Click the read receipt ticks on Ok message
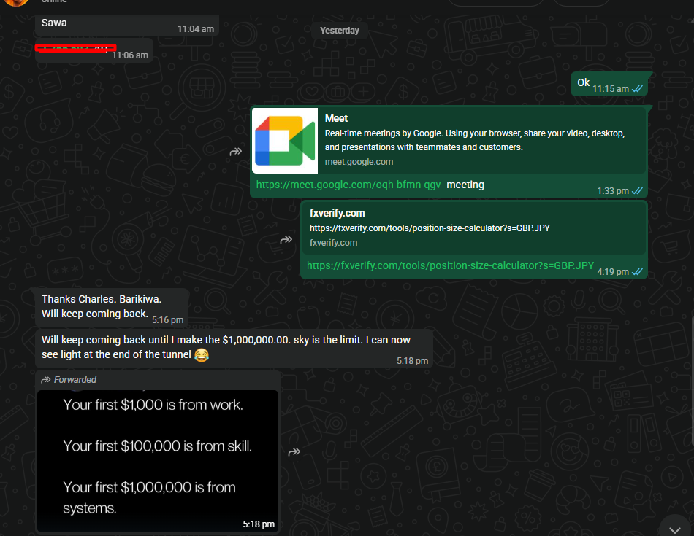The image size is (694, 536). (x=637, y=89)
